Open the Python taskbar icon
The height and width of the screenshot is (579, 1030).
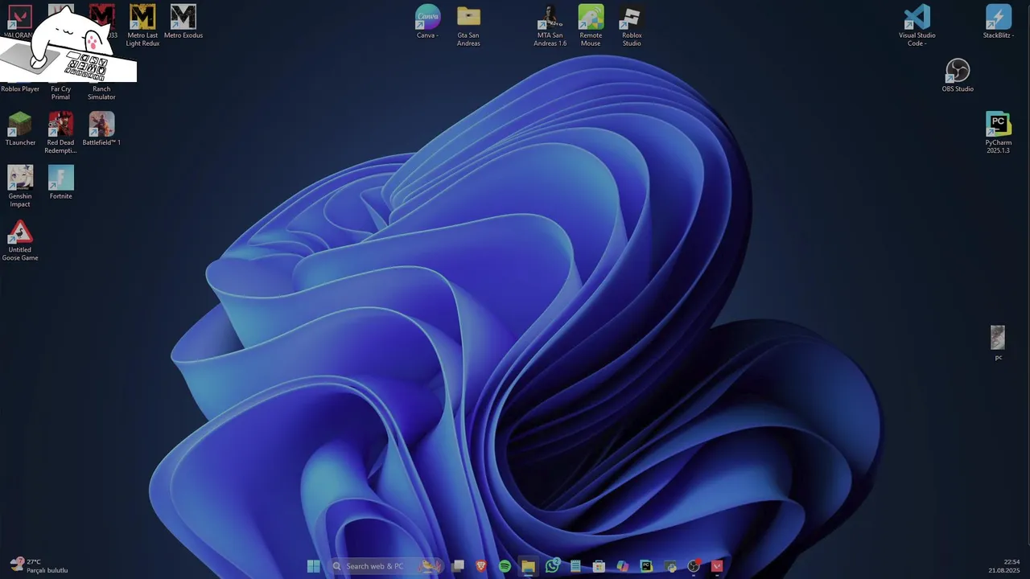[670, 566]
